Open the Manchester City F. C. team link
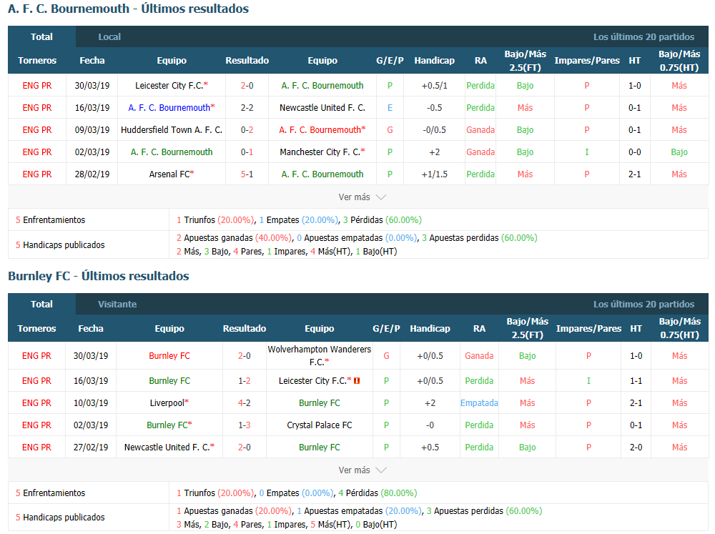 (322, 152)
